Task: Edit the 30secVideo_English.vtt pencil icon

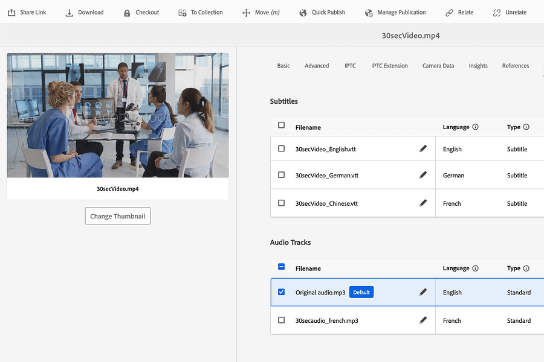Action: 423,148
